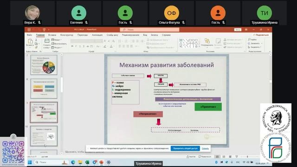Click the Arrange (Упорядочить) shapes icon
Screen dimensions: 297x167
(x=207, y=41)
